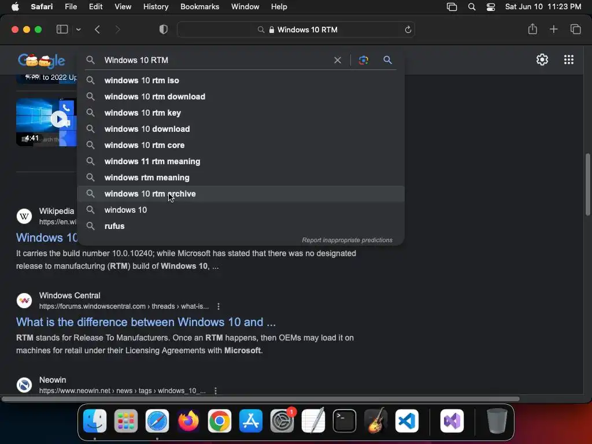The image size is (592, 444).
Task: Click the Windows Central site favicon
Action: pos(24,301)
